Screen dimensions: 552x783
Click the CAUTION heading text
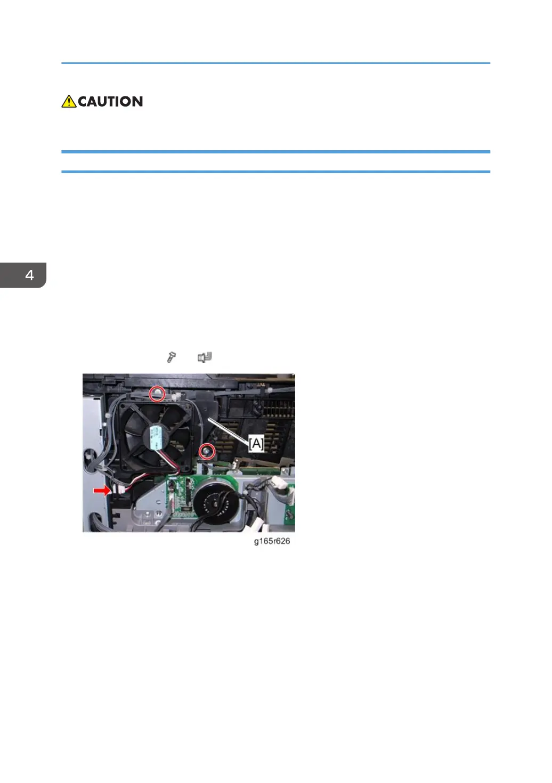pos(110,101)
